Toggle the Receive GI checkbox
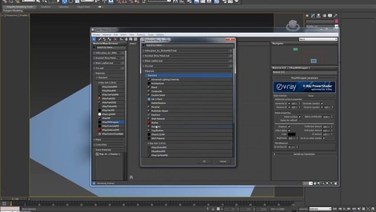The image size is (376, 212). point(289,107)
